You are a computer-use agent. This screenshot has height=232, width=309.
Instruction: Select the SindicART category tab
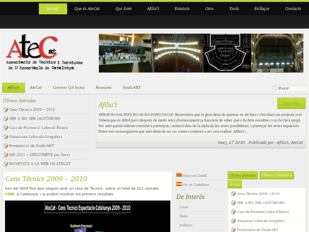[132, 88]
